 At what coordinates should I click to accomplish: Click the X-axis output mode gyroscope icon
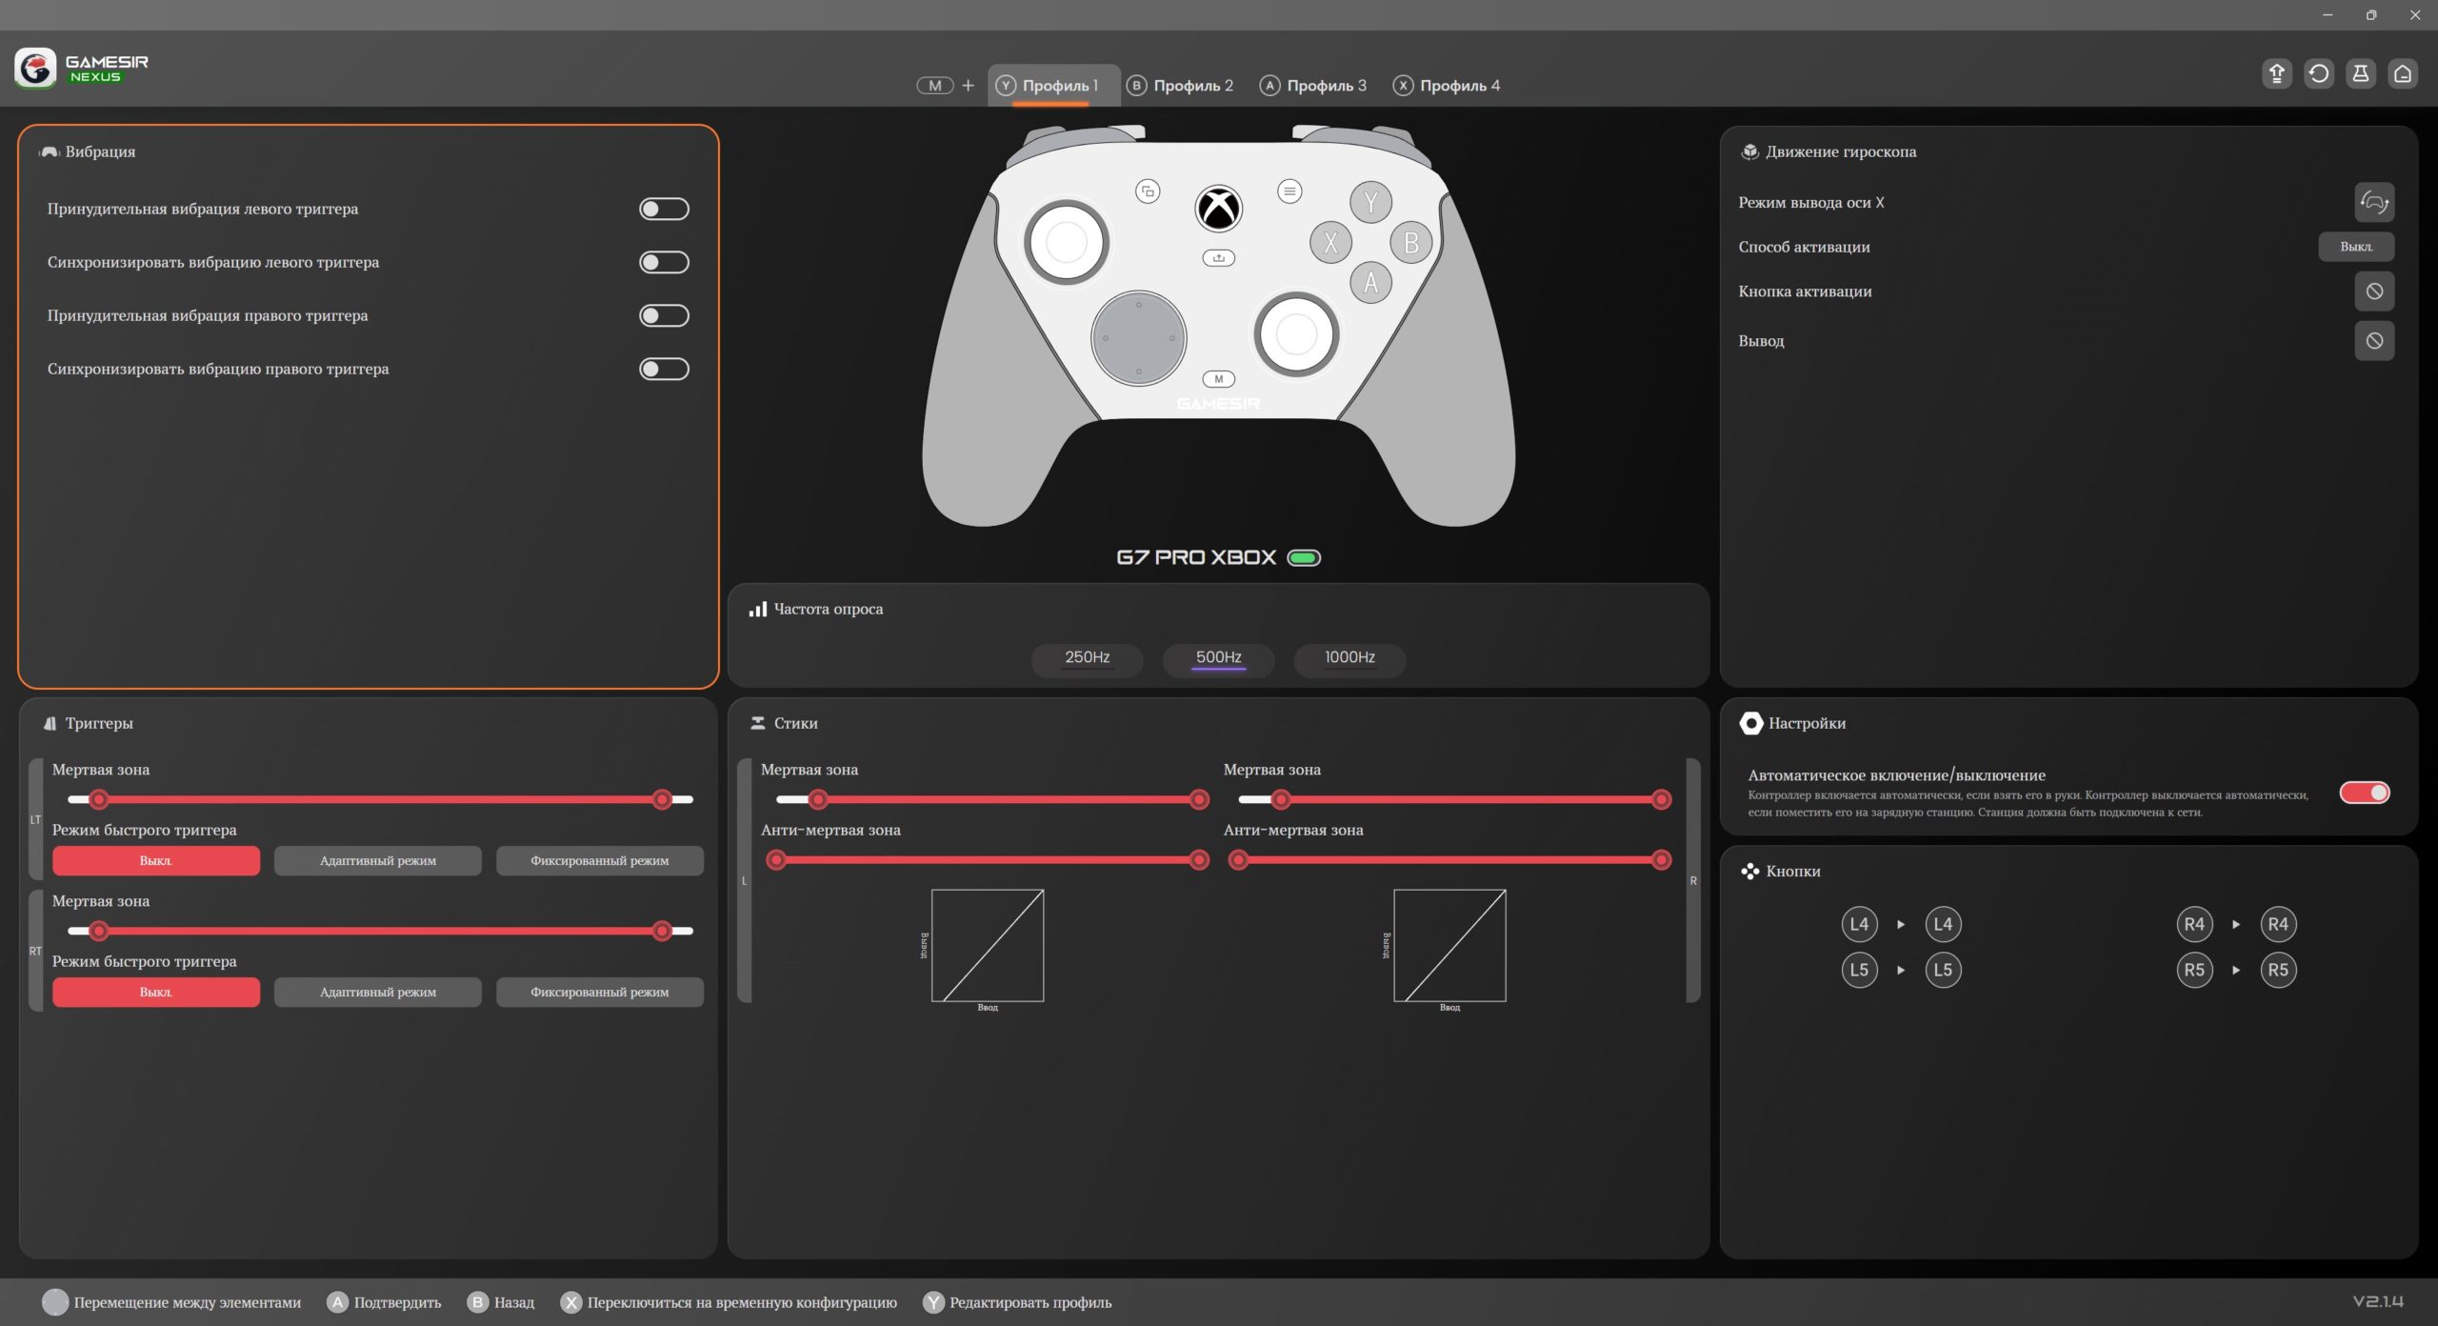[x=2374, y=202]
